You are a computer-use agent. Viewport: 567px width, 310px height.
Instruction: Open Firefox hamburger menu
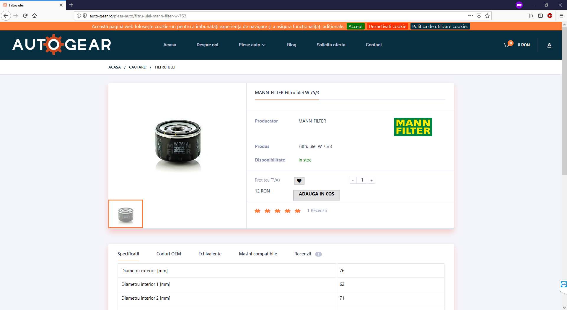coord(561,16)
